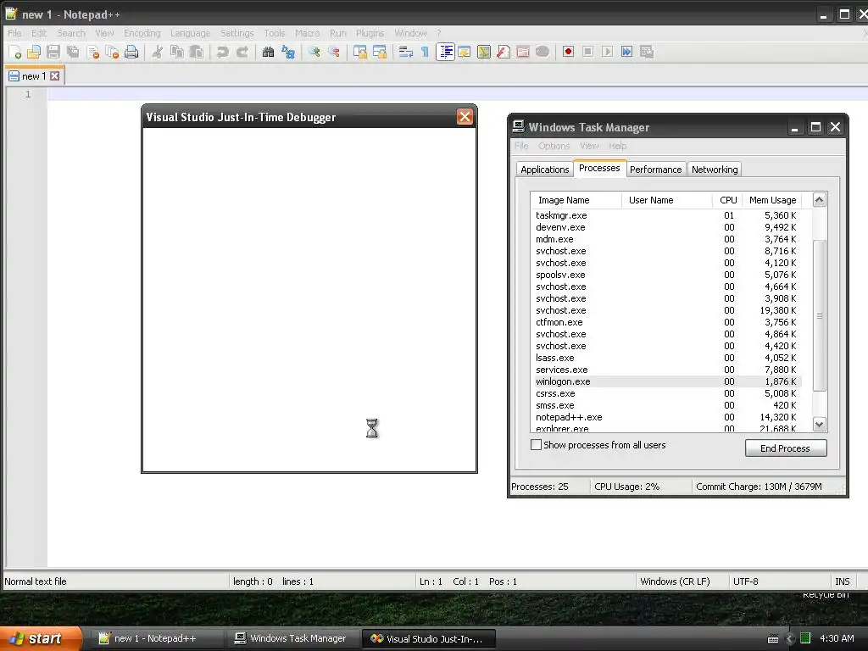Switch to the Networking tab
The height and width of the screenshot is (651, 868).
pos(715,170)
